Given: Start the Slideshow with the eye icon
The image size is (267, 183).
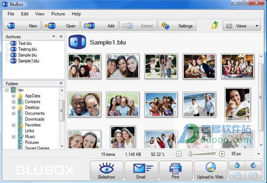Looking at the screenshot, I should click(107, 170).
